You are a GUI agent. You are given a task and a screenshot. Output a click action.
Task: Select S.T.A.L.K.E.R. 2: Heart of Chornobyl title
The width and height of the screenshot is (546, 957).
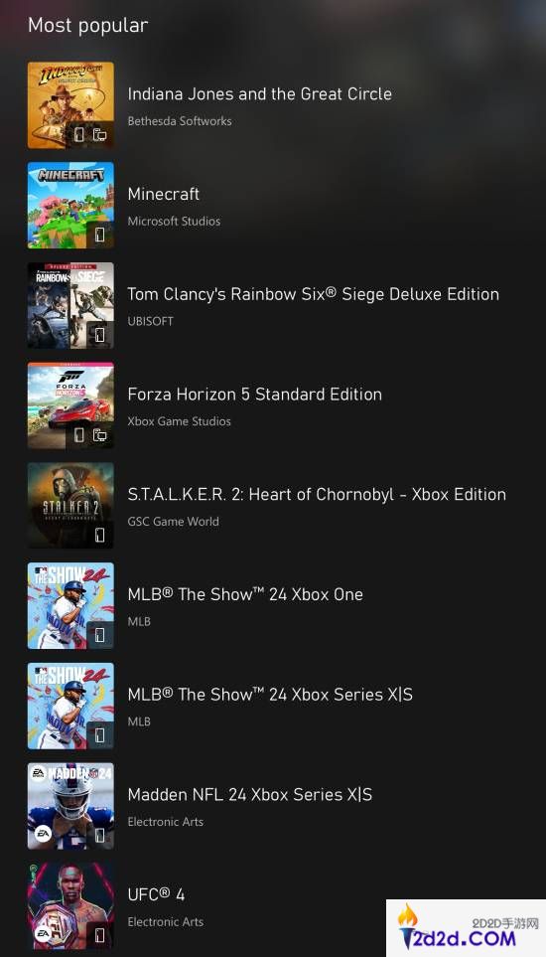(317, 494)
